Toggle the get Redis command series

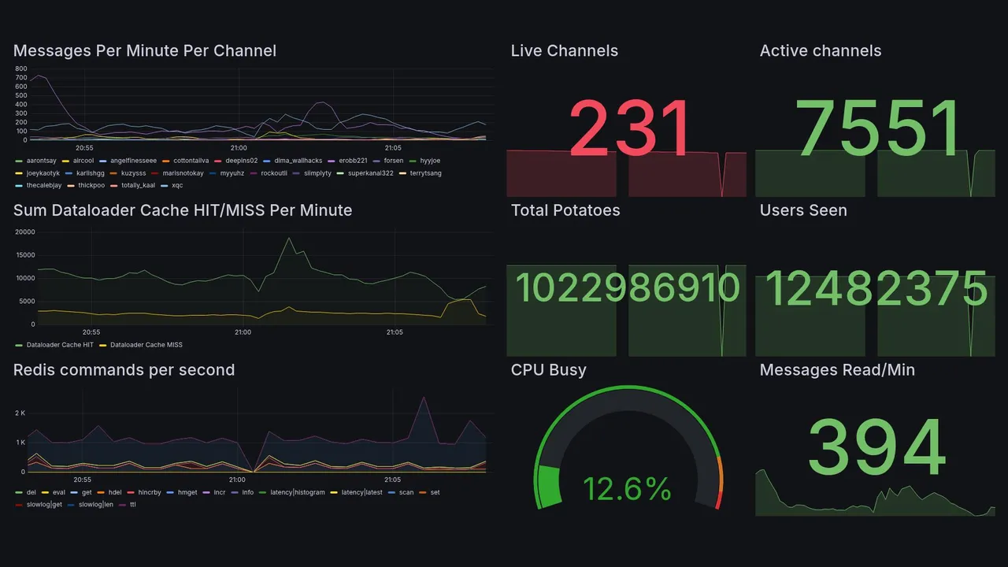tap(81, 492)
